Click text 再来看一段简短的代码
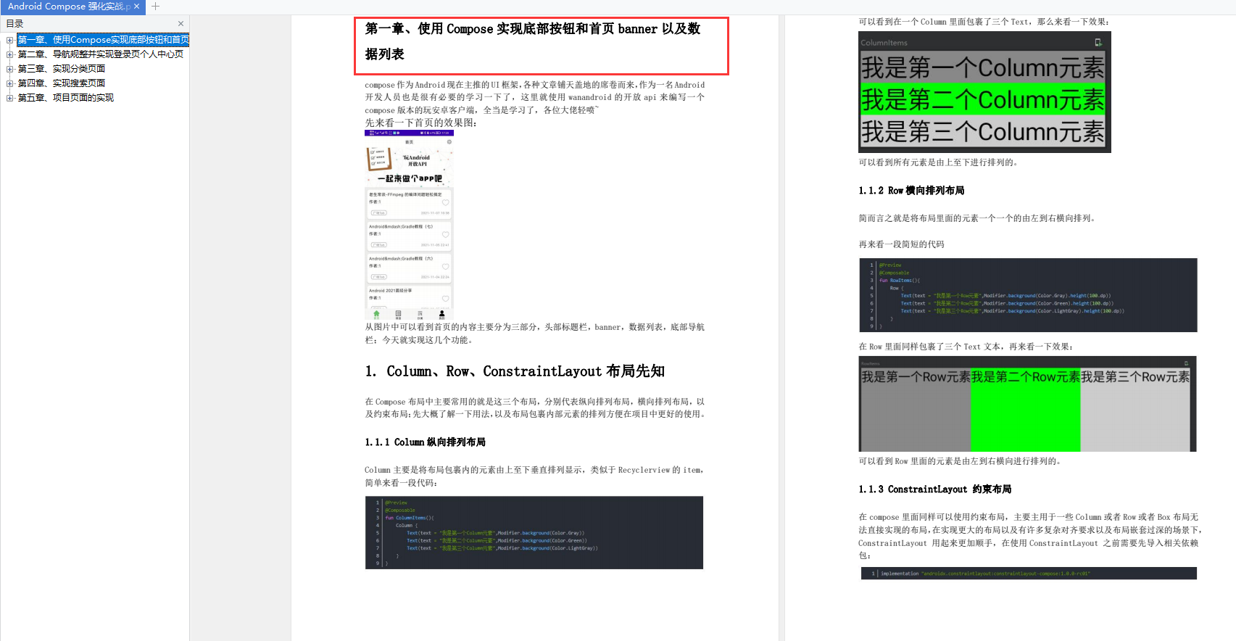1236x641 pixels. pyautogui.click(x=901, y=244)
